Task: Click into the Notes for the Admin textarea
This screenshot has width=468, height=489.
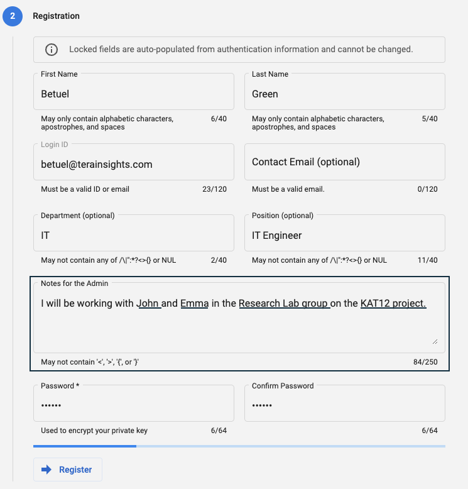Action: (x=239, y=324)
